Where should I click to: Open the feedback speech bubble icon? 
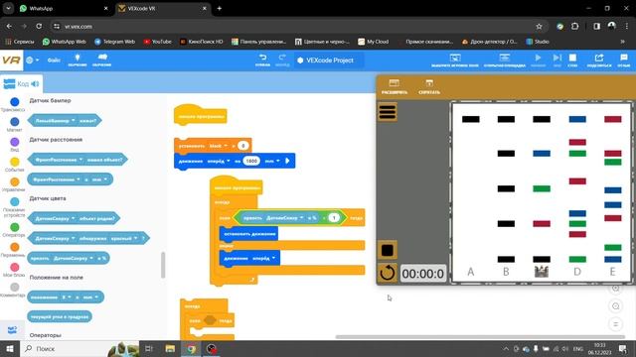pos(624,59)
